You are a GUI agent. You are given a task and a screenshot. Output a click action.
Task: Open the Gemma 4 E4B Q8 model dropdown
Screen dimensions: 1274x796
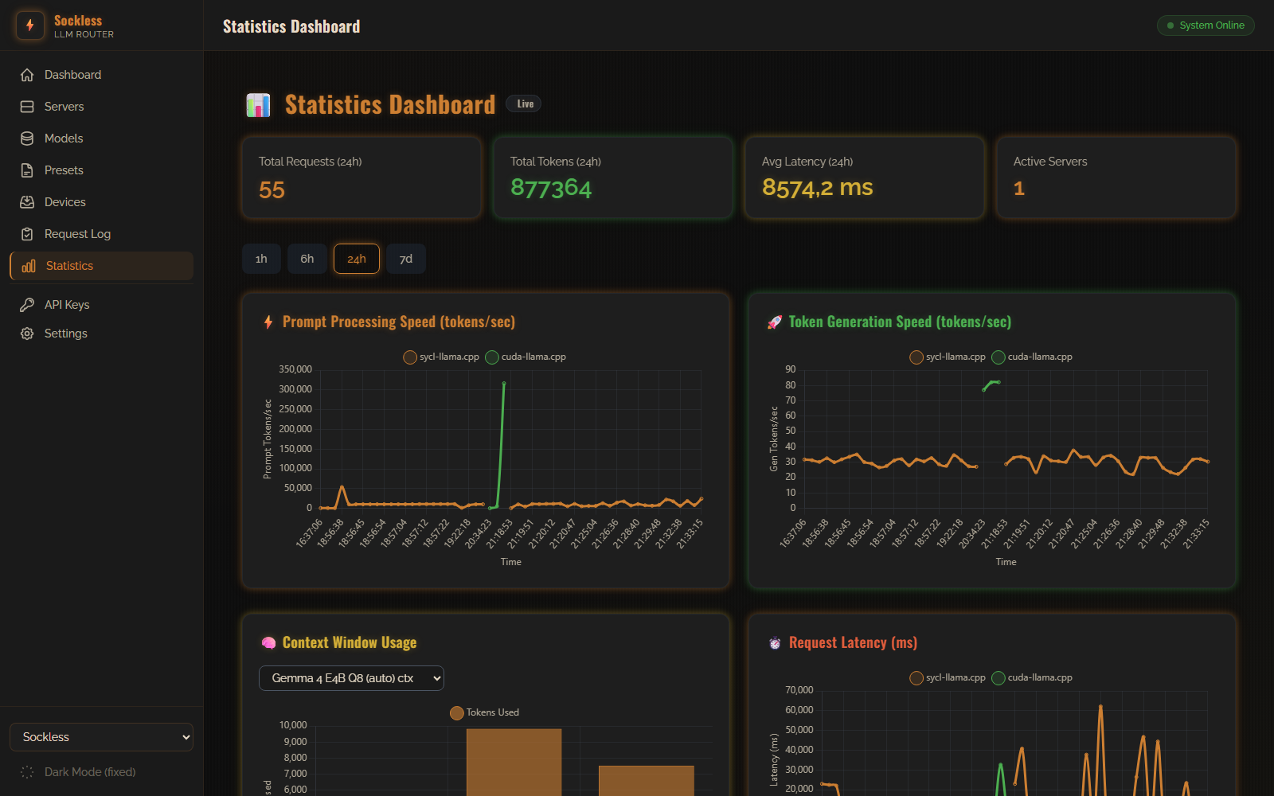351,678
